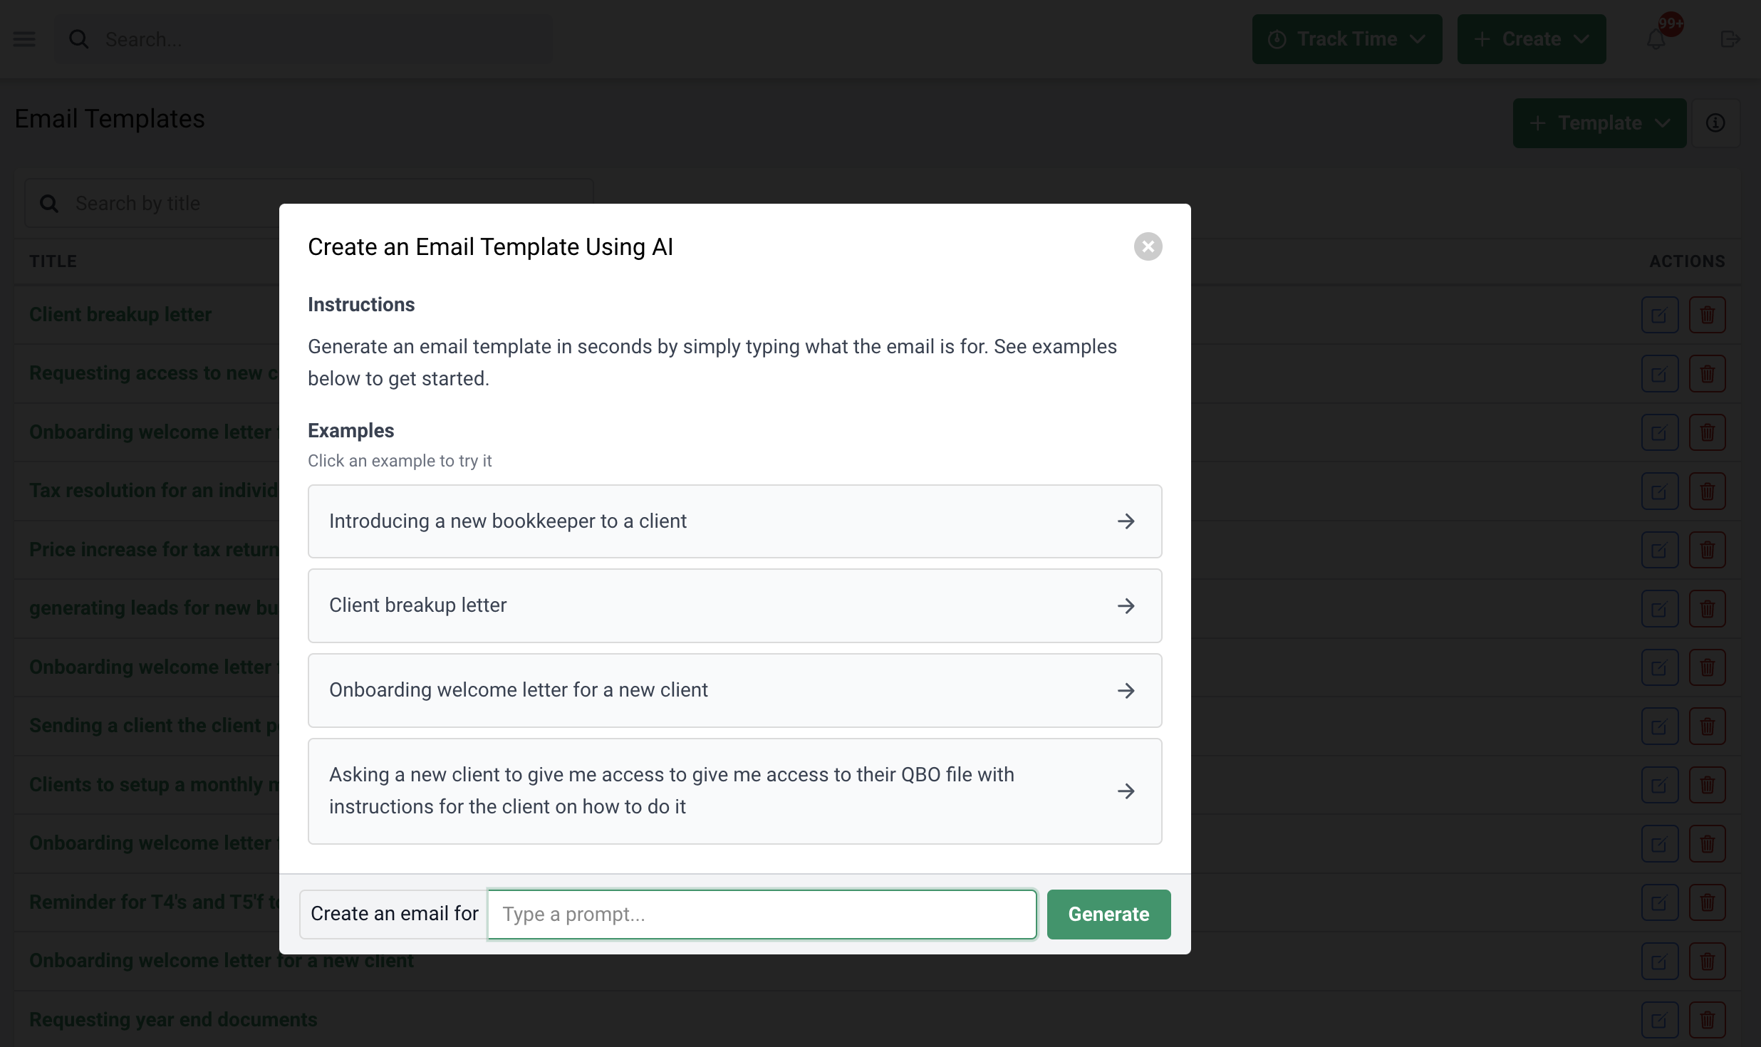Open the hamburger menu icon
1761x1047 pixels.
(x=24, y=39)
